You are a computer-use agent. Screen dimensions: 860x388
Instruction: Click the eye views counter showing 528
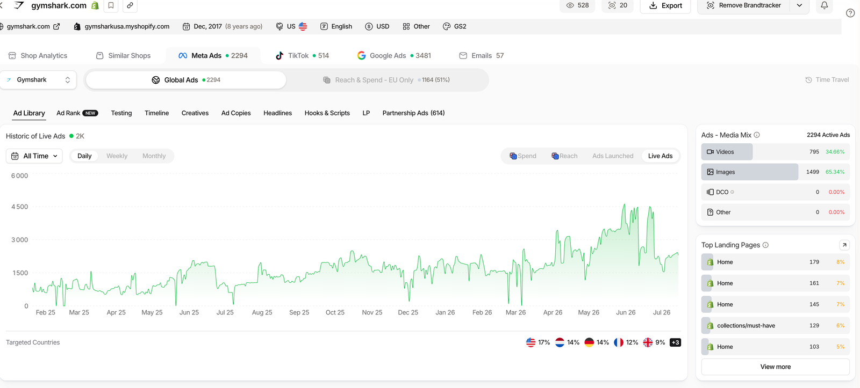click(577, 5)
